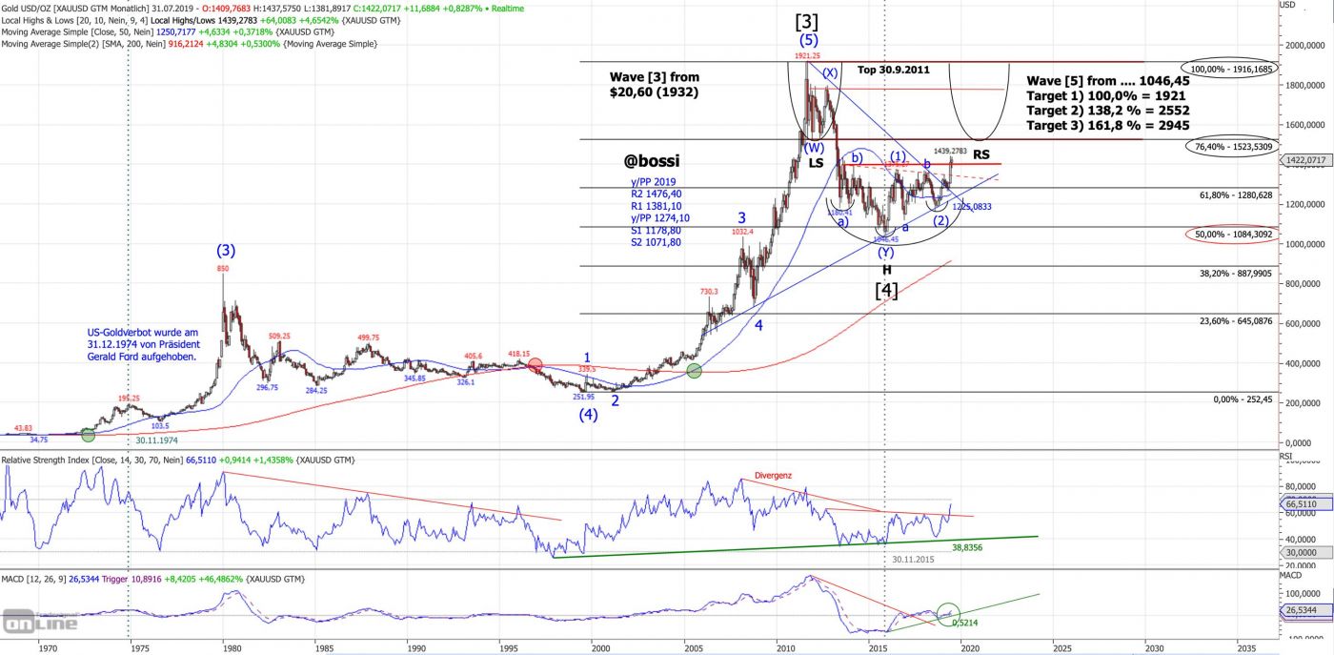
Task: Click the green crossover circle near 1972
Action: coord(88,435)
